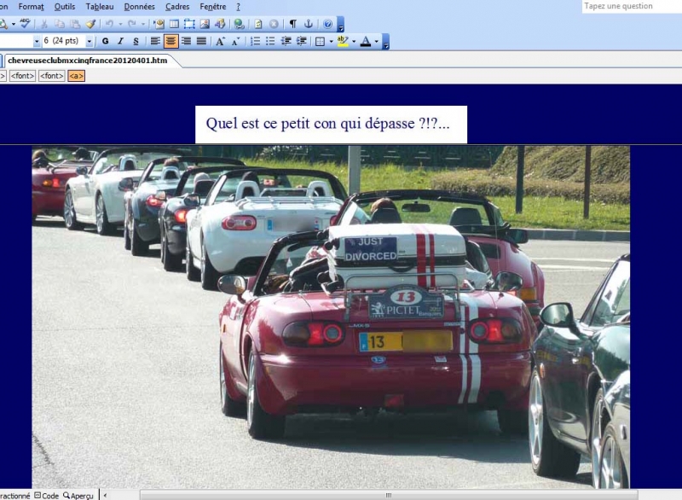Align text to the right

pyautogui.click(x=186, y=41)
